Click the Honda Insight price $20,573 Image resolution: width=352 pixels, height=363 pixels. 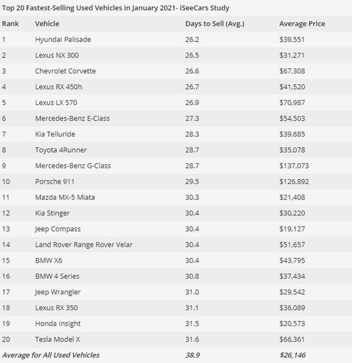click(x=292, y=324)
